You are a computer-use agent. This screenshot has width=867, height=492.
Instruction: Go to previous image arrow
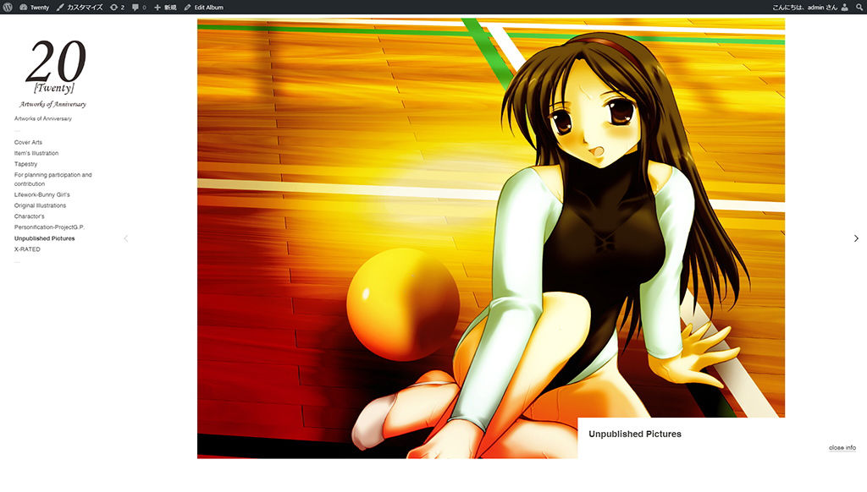click(x=126, y=238)
